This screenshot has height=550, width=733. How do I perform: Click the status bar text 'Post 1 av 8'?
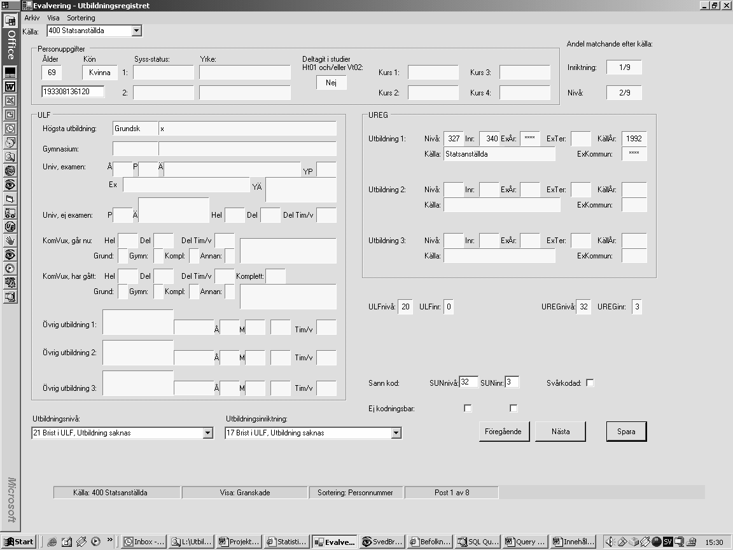[x=452, y=493]
